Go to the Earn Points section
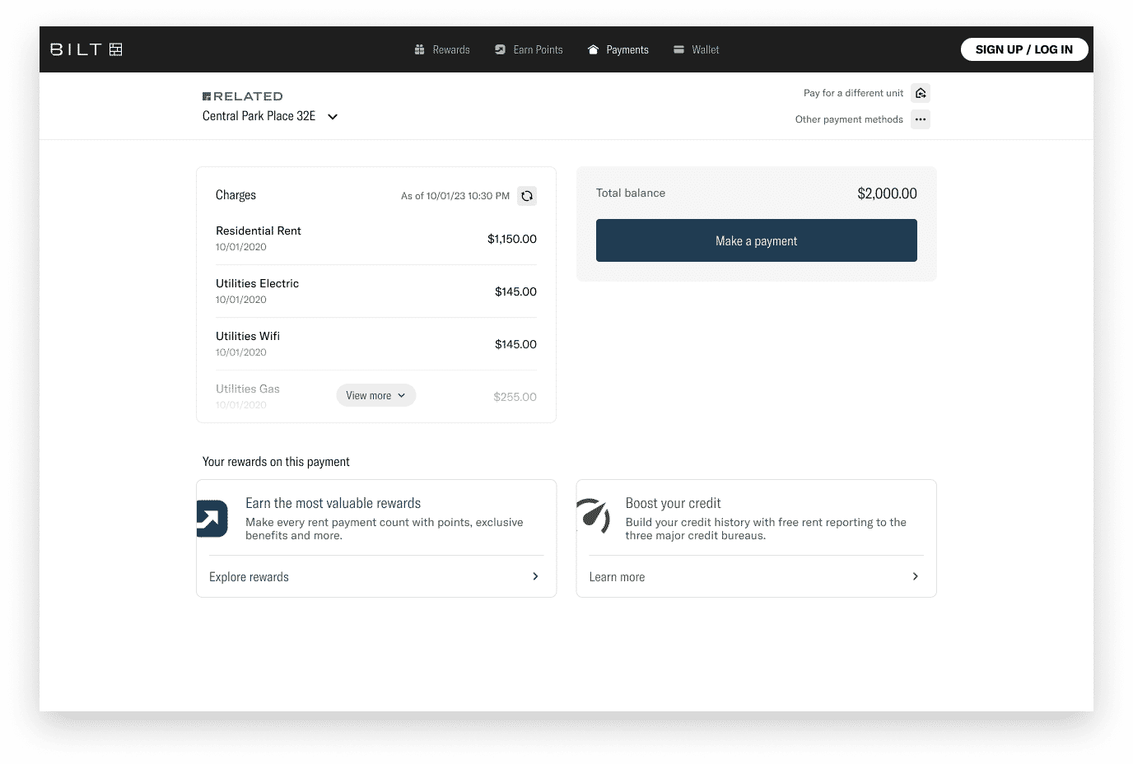The image size is (1133, 764). 537,49
